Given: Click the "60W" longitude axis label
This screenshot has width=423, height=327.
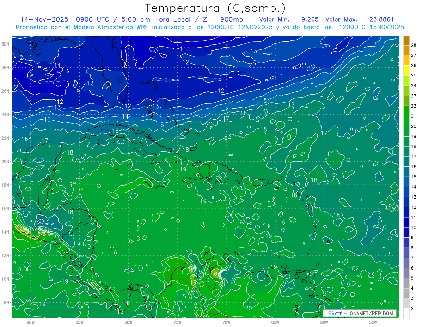Looking at the screenshot, I should (x=324, y=322).
